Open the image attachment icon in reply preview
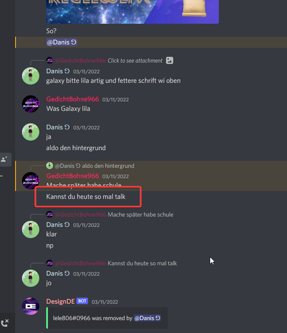287x333 pixels. [170, 60]
